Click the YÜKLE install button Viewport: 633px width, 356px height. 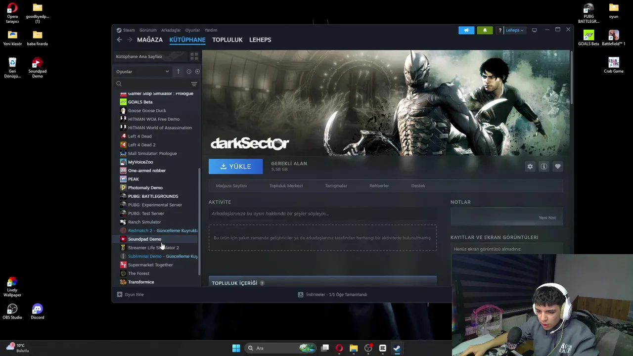[x=235, y=167]
